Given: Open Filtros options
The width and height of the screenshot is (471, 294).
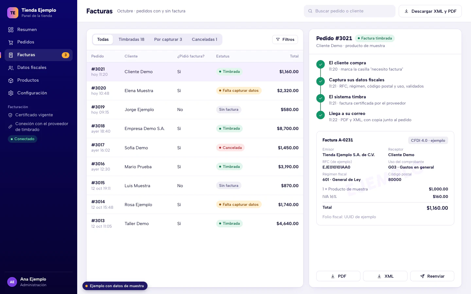Looking at the screenshot, I should click(285, 40).
